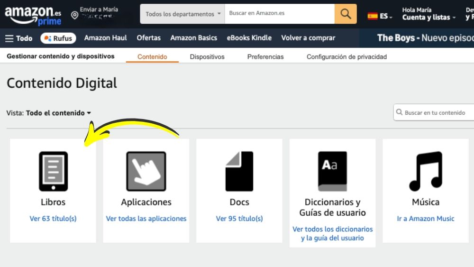474x267 pixels.
Task: Open Configuración de privacidad tab
Action: pos(347,57)
